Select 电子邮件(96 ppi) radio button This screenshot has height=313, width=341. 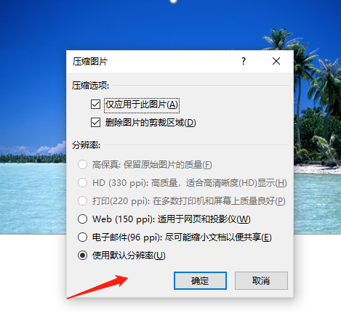(x=82, y=237)
